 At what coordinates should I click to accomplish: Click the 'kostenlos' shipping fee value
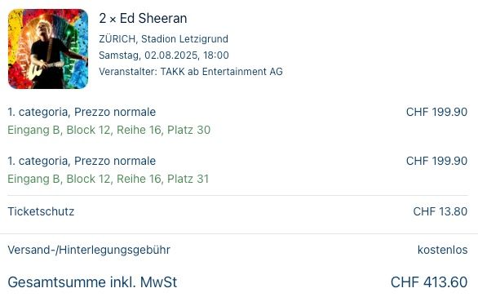tap(442, 250)
